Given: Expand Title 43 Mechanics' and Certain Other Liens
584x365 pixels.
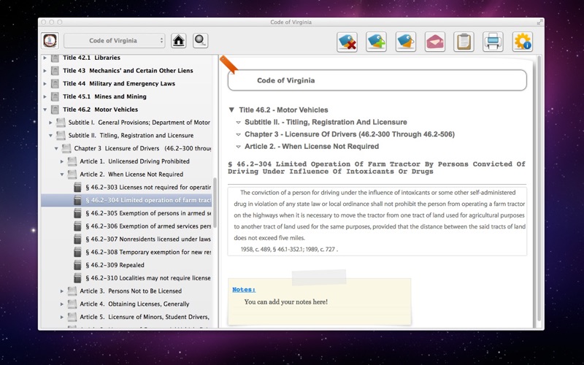Looking at the screenshot, I should point(45,71).
